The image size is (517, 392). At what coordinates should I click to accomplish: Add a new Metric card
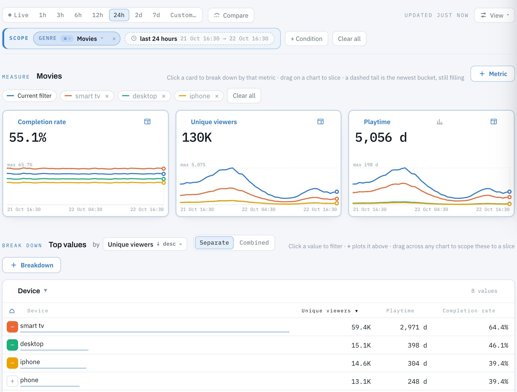[x=493, y=74]
